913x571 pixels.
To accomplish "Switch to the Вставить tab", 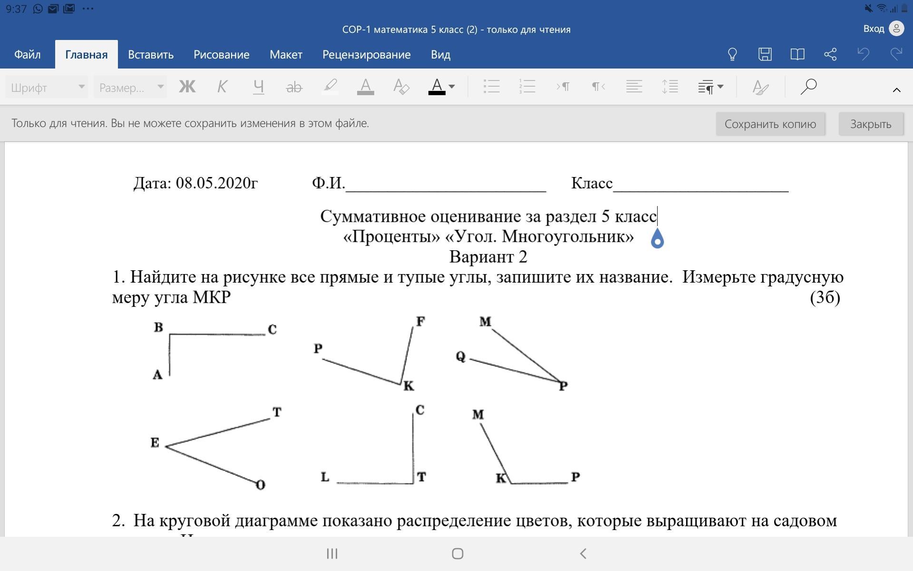I will (x=151, y=55).
